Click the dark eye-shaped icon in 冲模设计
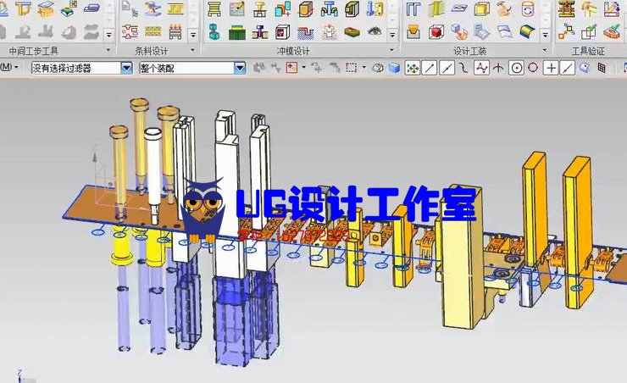 pyautogui.click(x=375, y=32)
